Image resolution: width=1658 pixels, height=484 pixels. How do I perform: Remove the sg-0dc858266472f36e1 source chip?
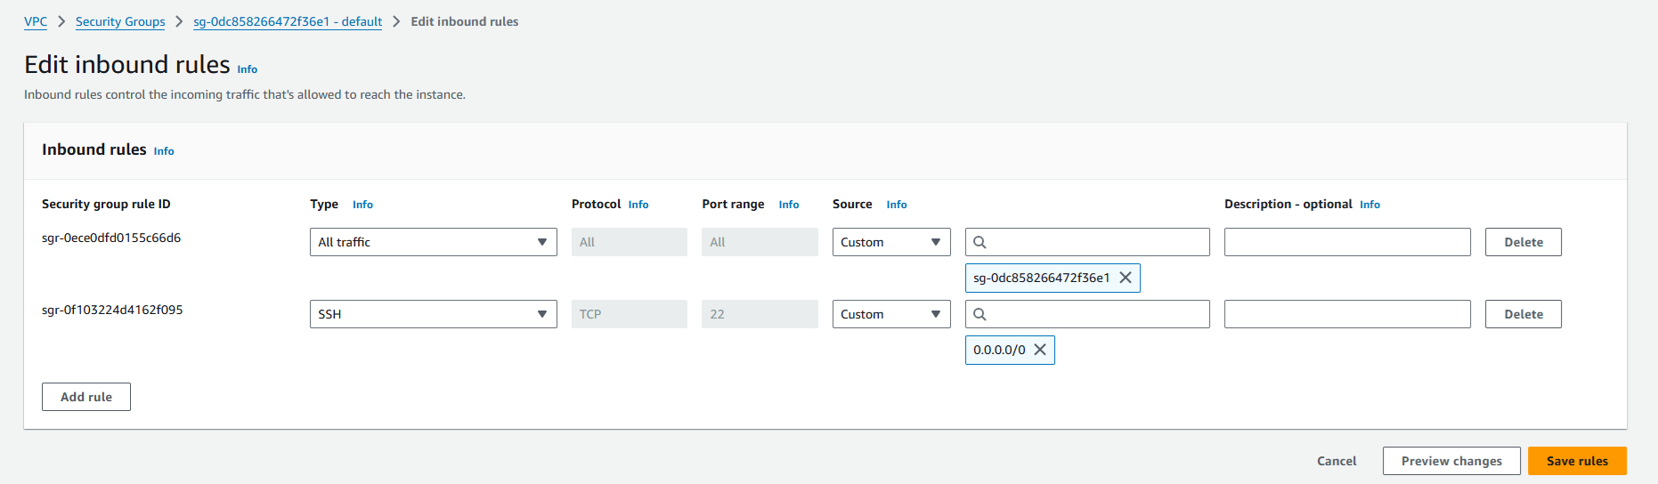(1126, 278)
